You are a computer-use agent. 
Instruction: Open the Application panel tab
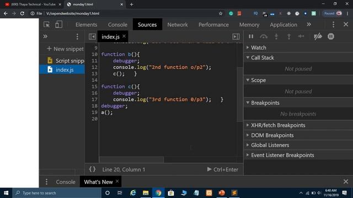284,25
